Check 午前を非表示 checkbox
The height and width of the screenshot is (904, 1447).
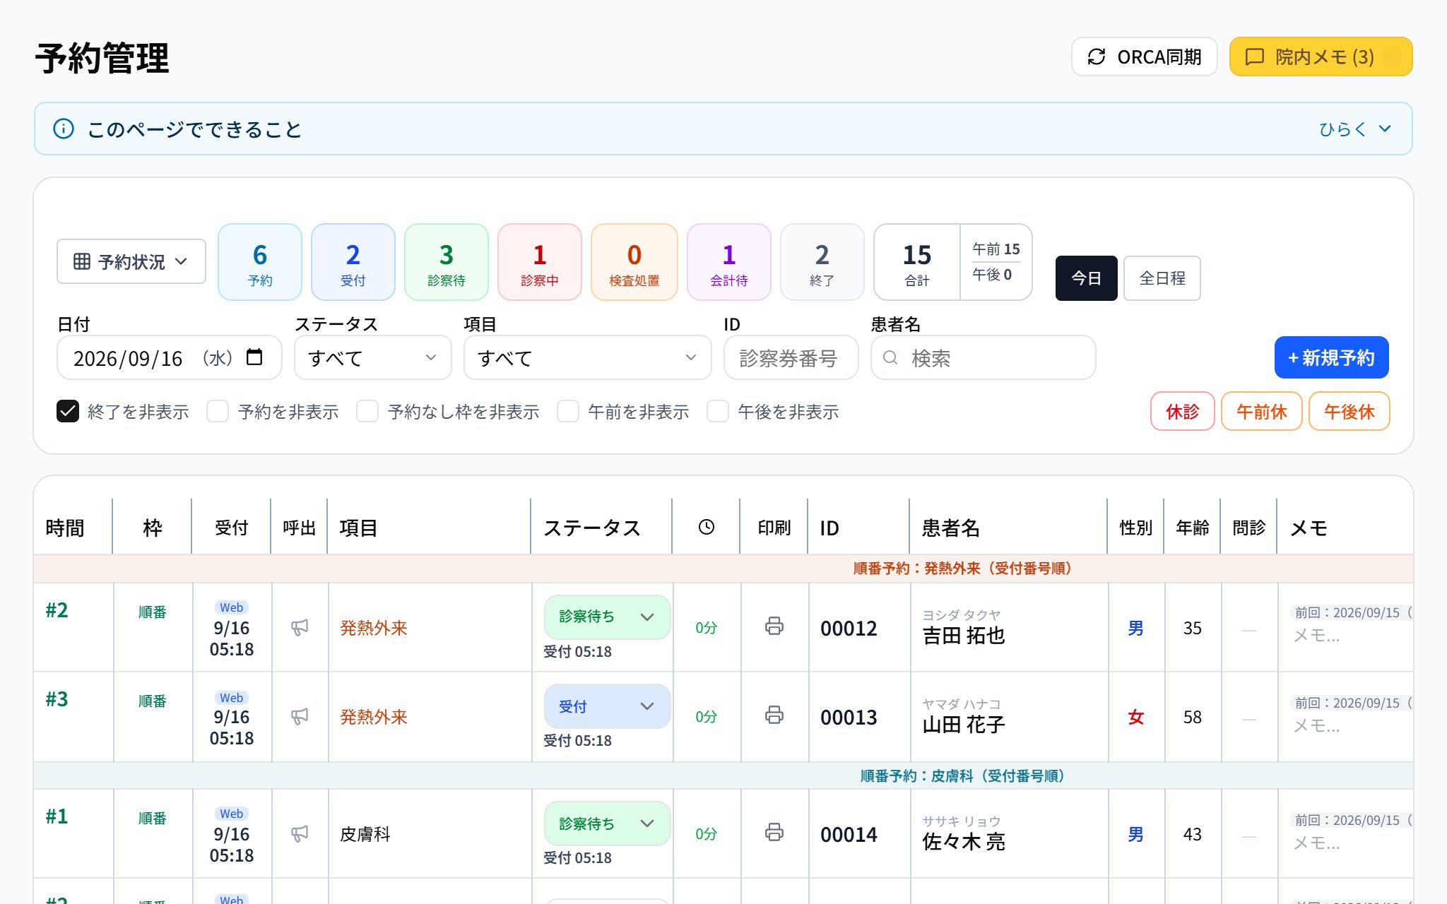tap(568, 411)
